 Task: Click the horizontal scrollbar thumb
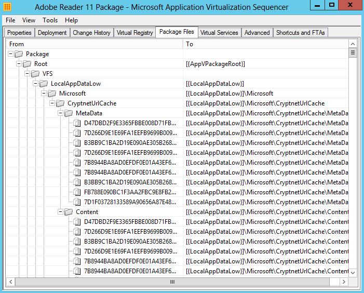click(x=172, y=282)
